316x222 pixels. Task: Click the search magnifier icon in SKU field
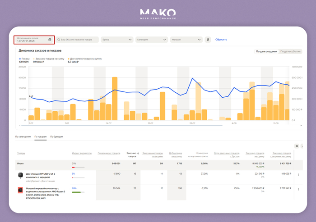[59, 40]
